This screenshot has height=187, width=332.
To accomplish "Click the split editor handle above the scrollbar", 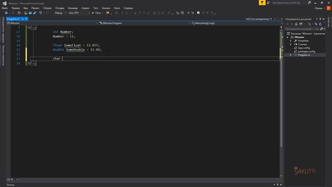I will coord(281,27).
